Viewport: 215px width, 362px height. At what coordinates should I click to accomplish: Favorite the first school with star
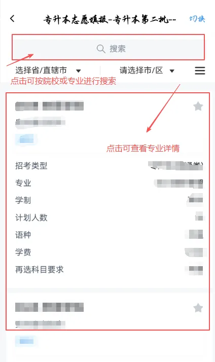198,106
